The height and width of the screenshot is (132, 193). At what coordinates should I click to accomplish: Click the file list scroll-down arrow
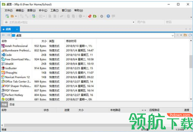click(191, 99)
